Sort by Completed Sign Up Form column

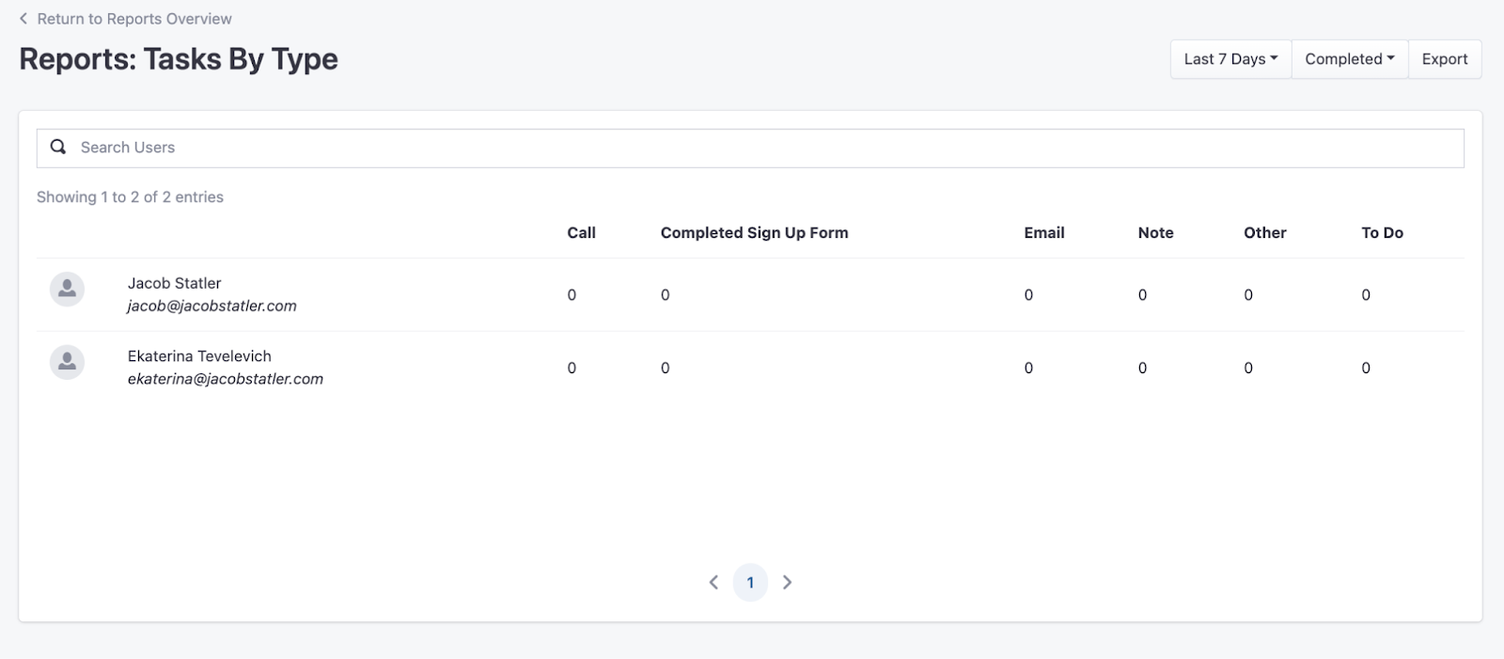tap(754, 233)
